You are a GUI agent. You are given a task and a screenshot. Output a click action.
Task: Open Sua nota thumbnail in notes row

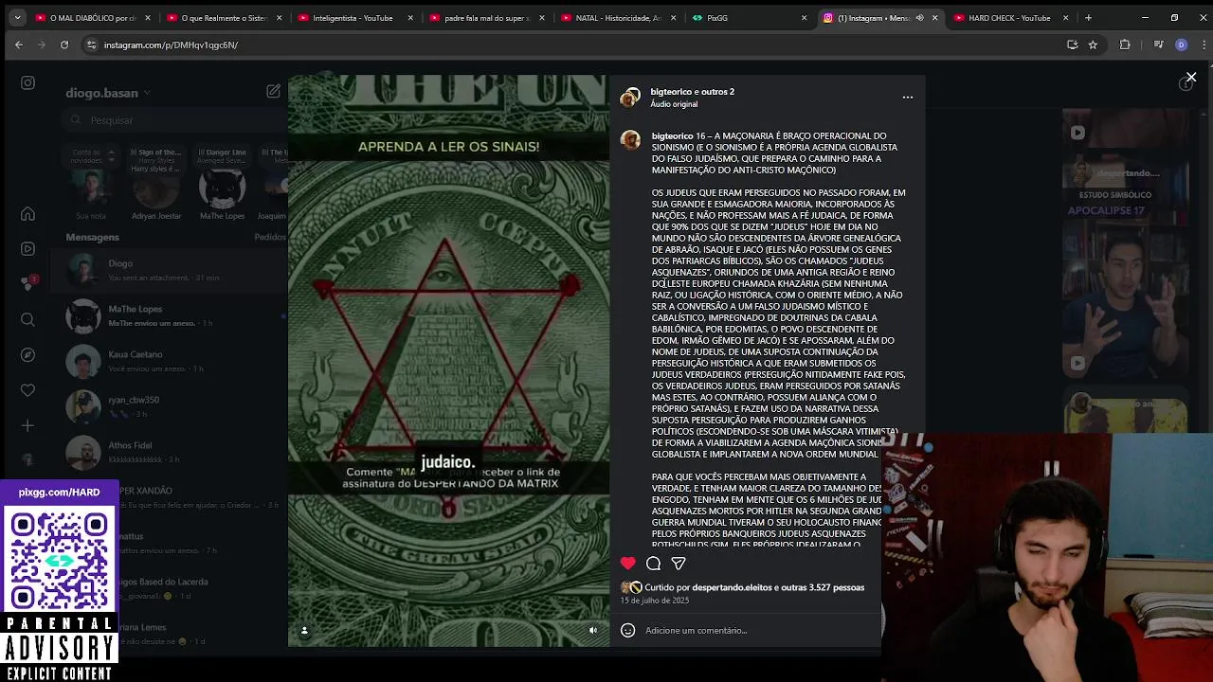point(91,188)
